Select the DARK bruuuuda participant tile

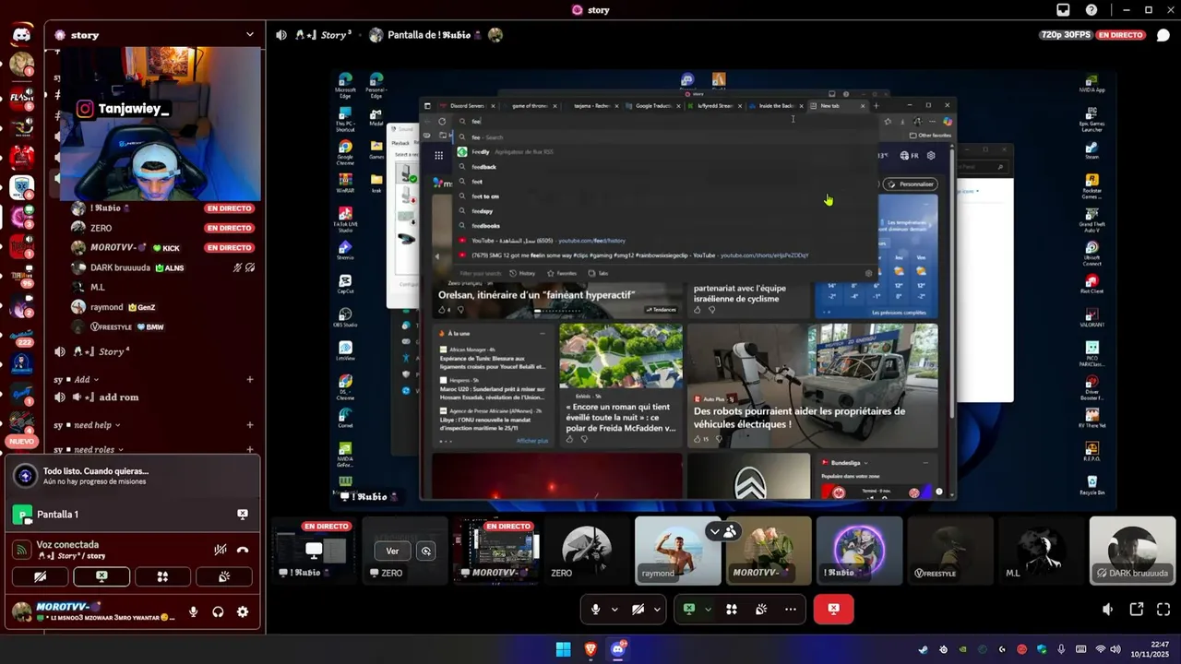(x=1132, y=551)
